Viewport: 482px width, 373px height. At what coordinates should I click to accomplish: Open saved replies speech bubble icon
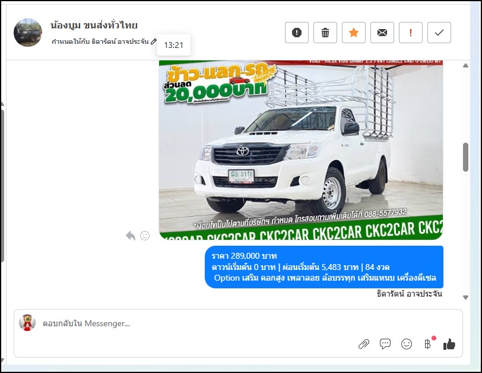[385, 344]
